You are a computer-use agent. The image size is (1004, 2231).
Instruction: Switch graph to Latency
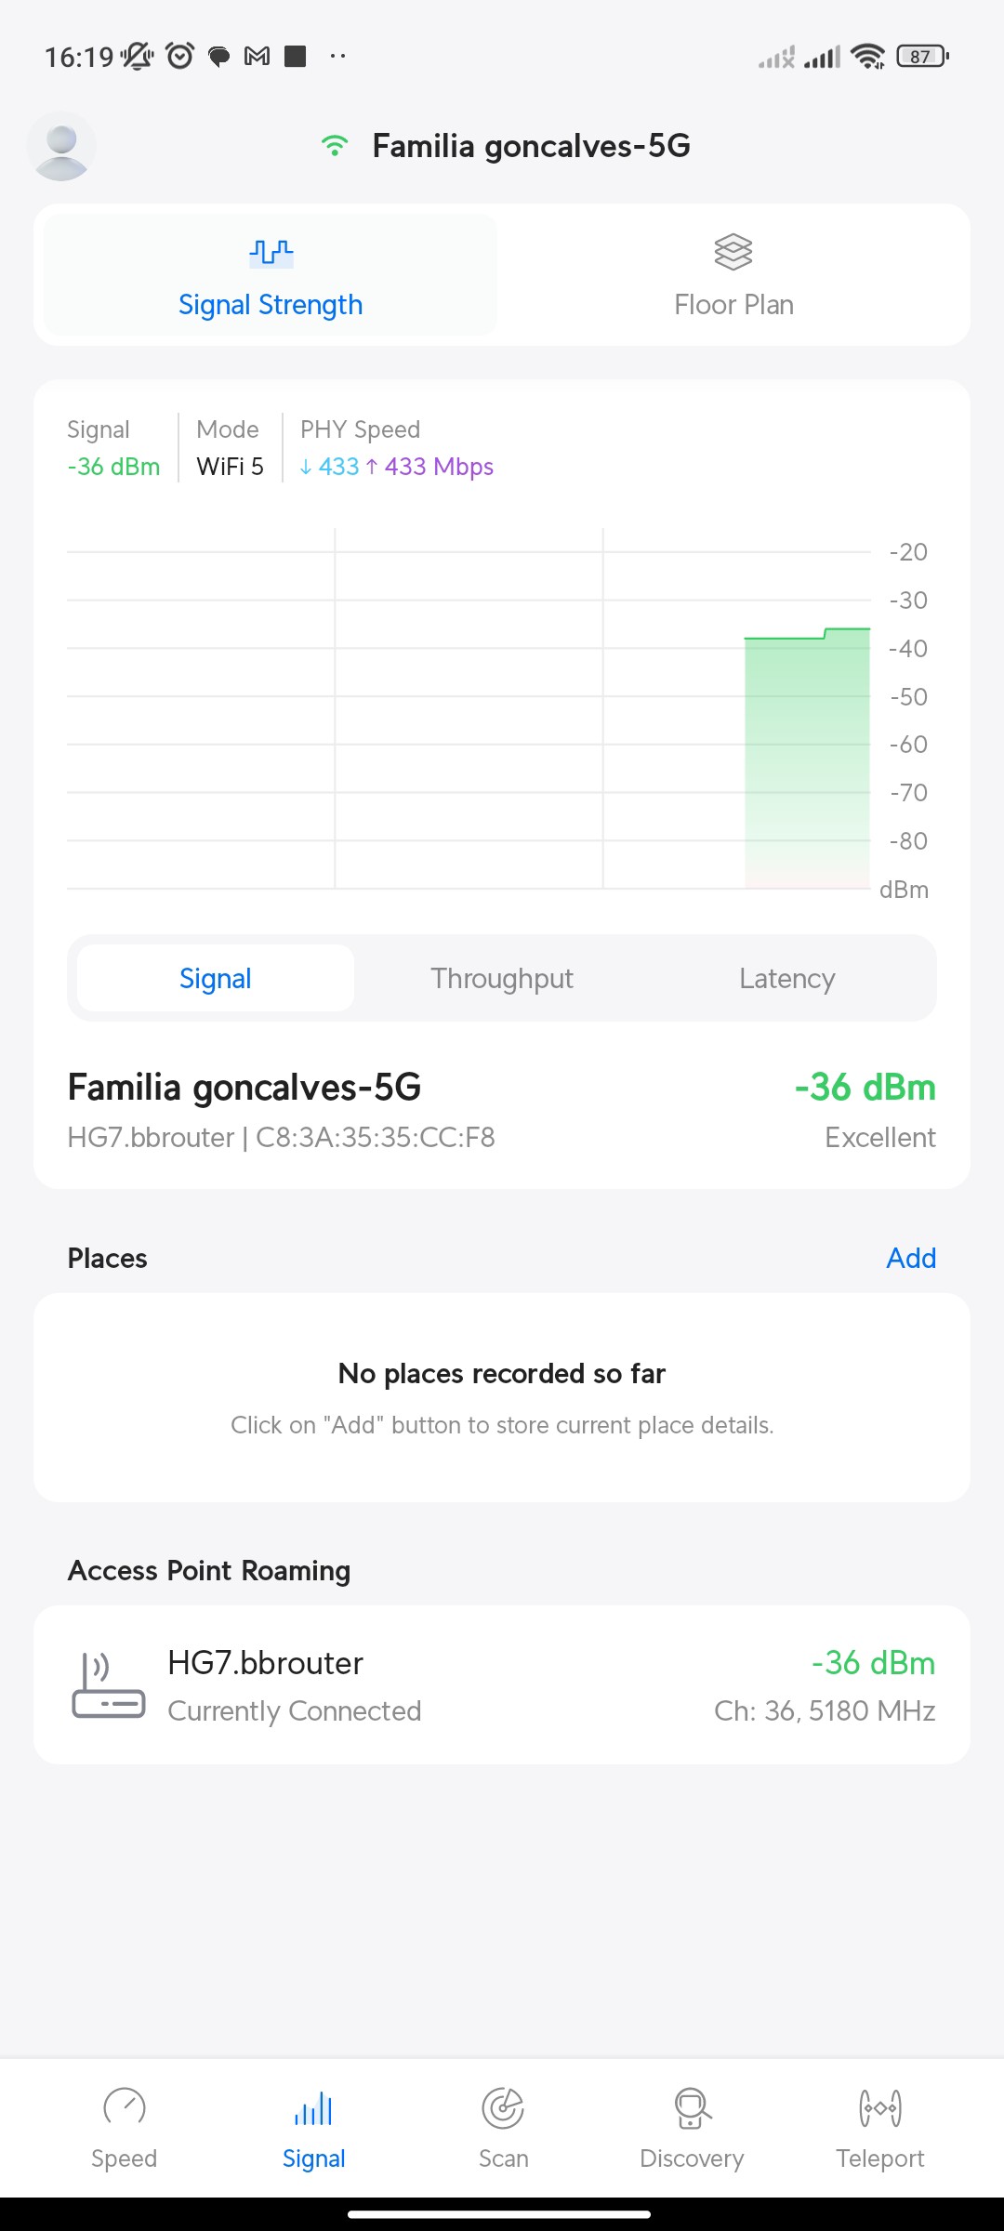[x=787, y=978]
